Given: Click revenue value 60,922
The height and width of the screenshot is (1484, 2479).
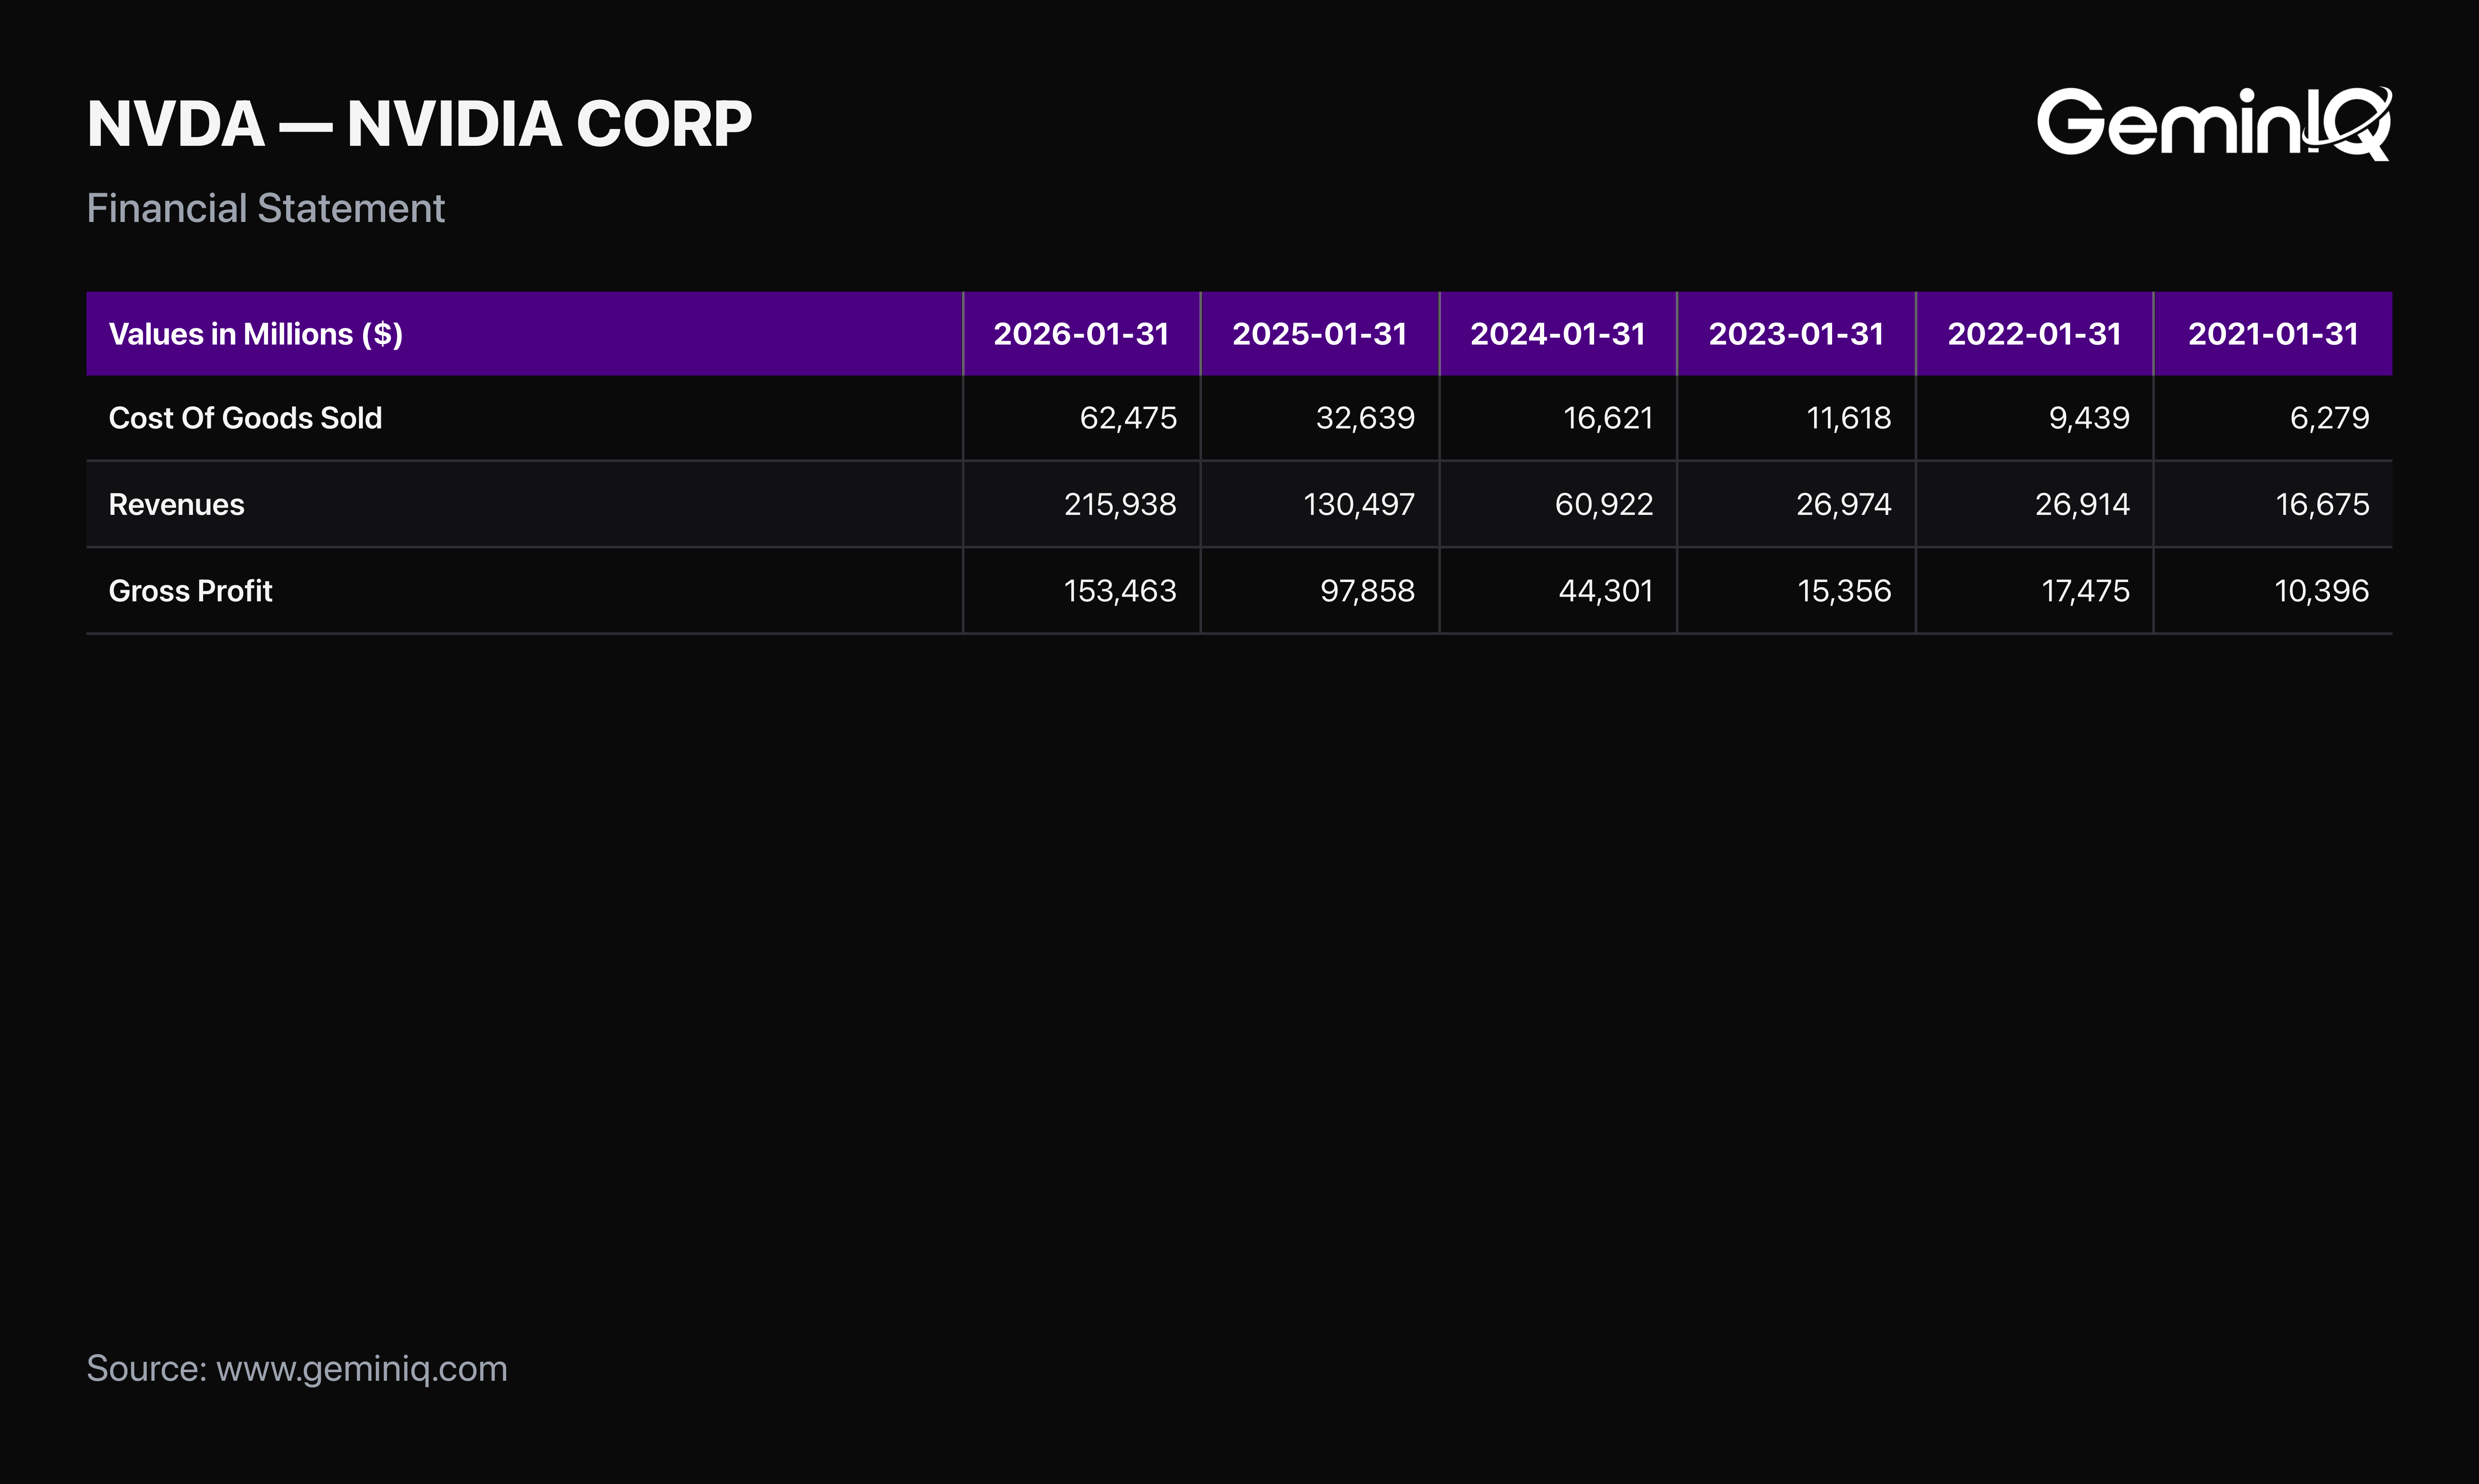Looking at the screenshot, I should (1604, 505).
